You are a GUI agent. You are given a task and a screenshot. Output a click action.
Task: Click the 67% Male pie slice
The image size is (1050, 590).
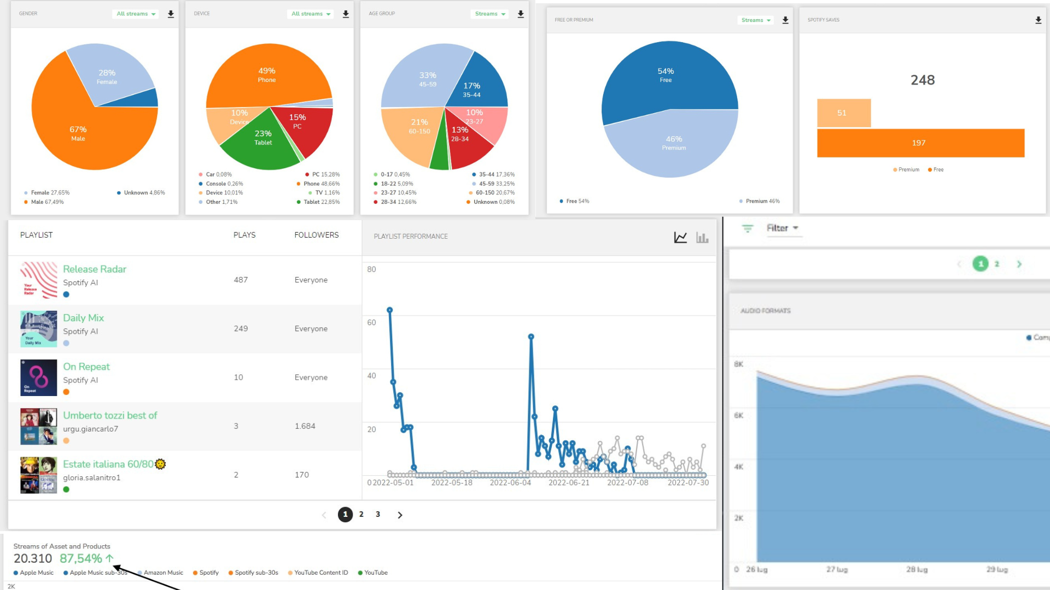[78, 134]
